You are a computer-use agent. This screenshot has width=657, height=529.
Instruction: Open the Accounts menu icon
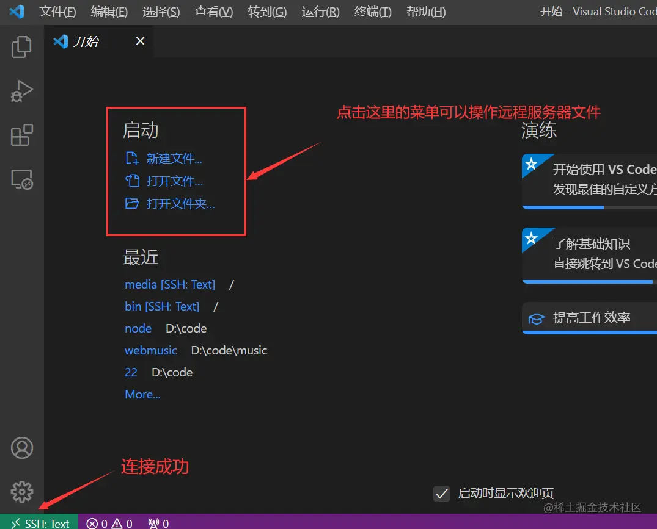(x=22, y=448)
